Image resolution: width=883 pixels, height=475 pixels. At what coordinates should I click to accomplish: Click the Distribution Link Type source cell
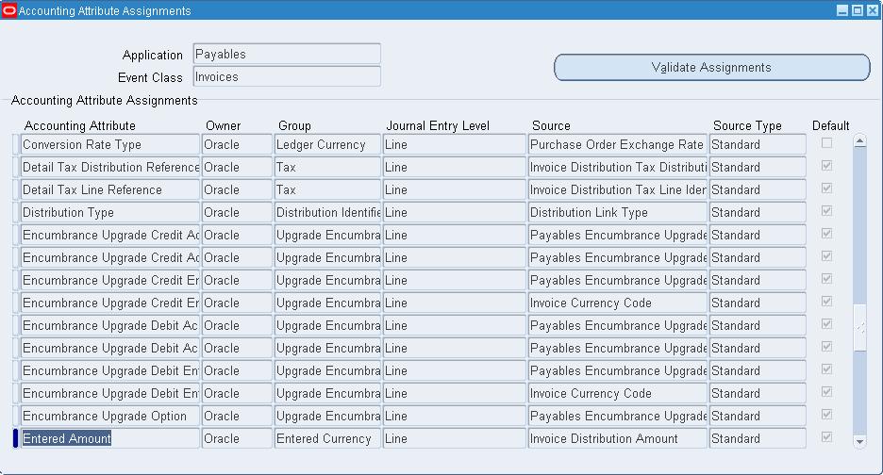tap(617, 212)
